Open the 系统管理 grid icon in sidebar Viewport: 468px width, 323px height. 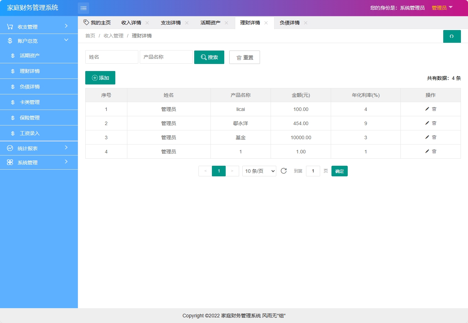pyautogui.click(x=10, y=162)
